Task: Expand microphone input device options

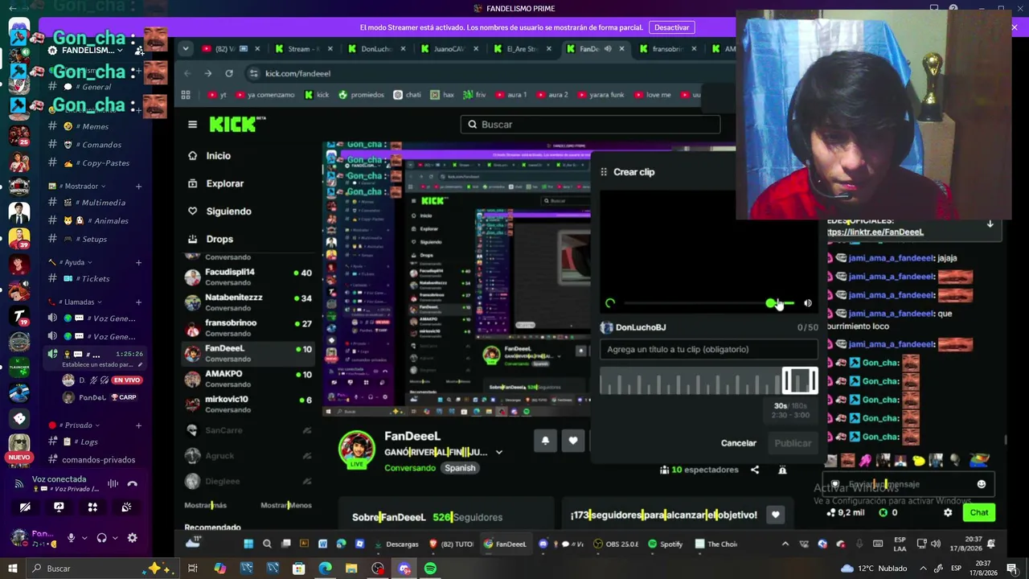Action: 84,538
